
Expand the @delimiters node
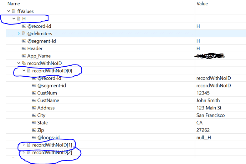point(19,34)
